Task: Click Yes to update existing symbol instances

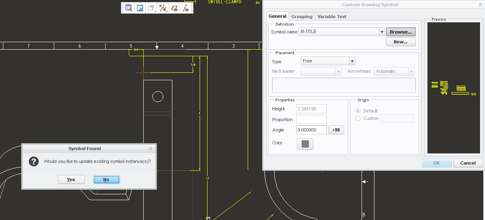Action: click(71, 179)
